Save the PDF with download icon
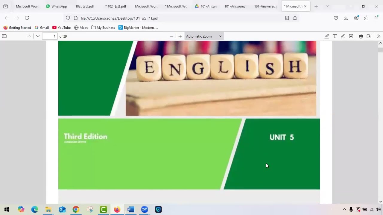This screenshot has height=215, width=383. coord(369,36)
